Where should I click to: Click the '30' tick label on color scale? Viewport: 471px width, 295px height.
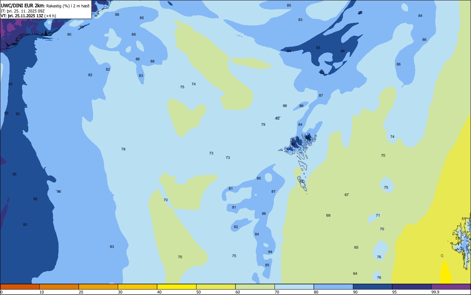120,292
